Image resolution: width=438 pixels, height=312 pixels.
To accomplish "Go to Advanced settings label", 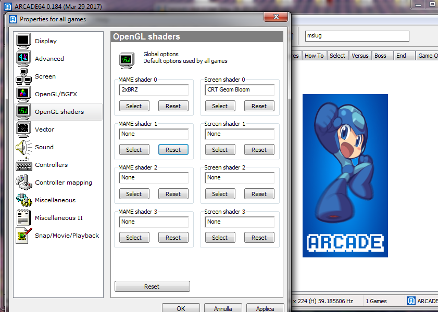I will [x=49, y=59].
